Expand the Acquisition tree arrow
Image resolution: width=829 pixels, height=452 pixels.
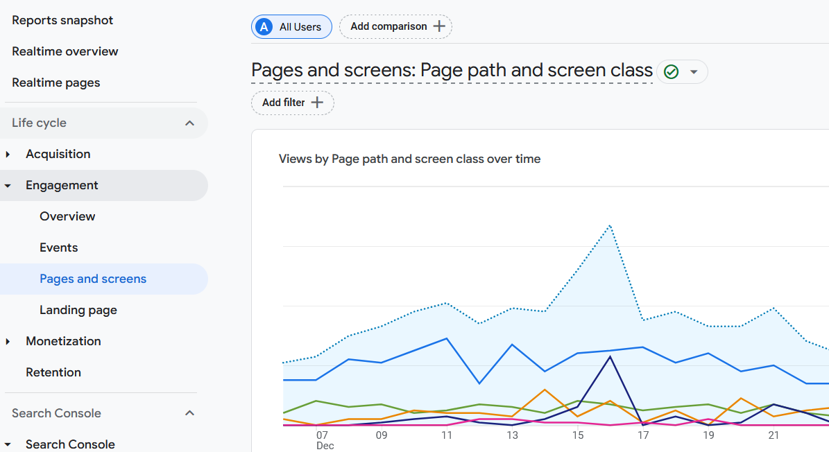(8, 154)
